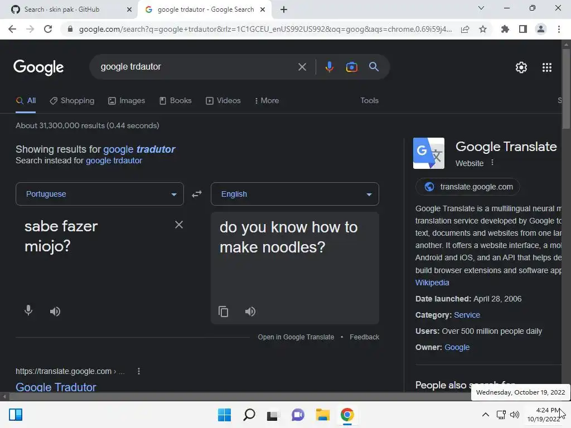The image size is (571, 428).
Task: Click the horizontal scrollbar at page bottom
Action: click(240, 396)
